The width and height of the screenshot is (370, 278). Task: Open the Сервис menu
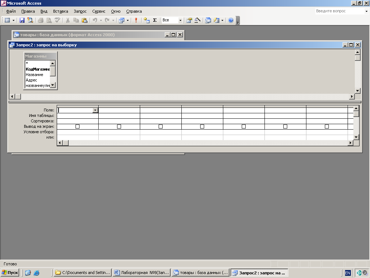click(99, 11)
